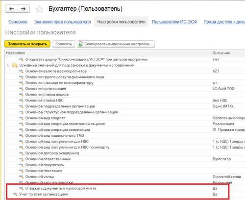The image size is (245, 200).
Task: Open the Основное tab link
Action: (x=18, y=22)
